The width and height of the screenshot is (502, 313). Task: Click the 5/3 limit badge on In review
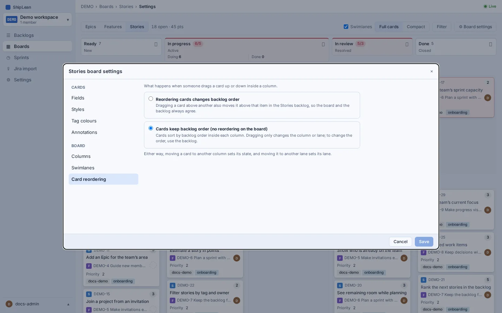coord(360,44)
